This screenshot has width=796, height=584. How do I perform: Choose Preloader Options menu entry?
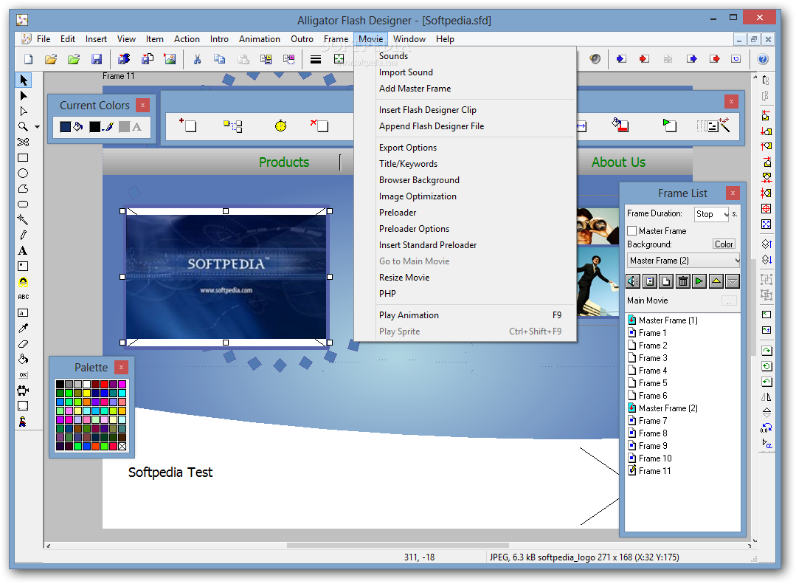tap(414, 229)
